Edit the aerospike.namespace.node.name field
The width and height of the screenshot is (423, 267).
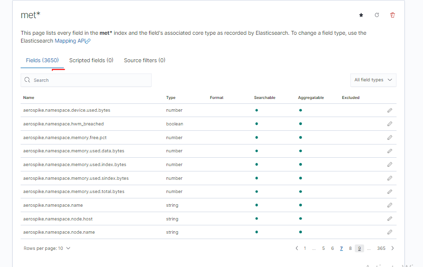click(390, 232)
